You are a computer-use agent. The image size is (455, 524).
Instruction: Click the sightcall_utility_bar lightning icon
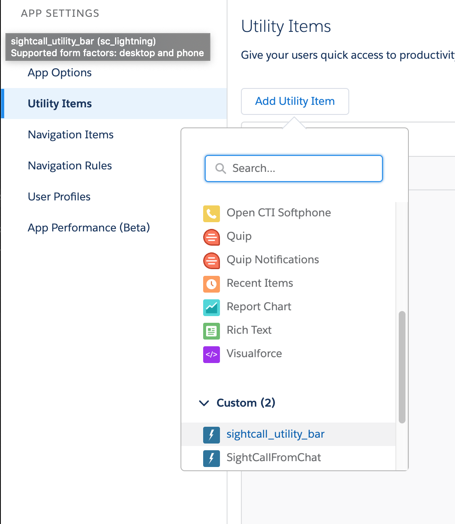[x=212, y=435]
